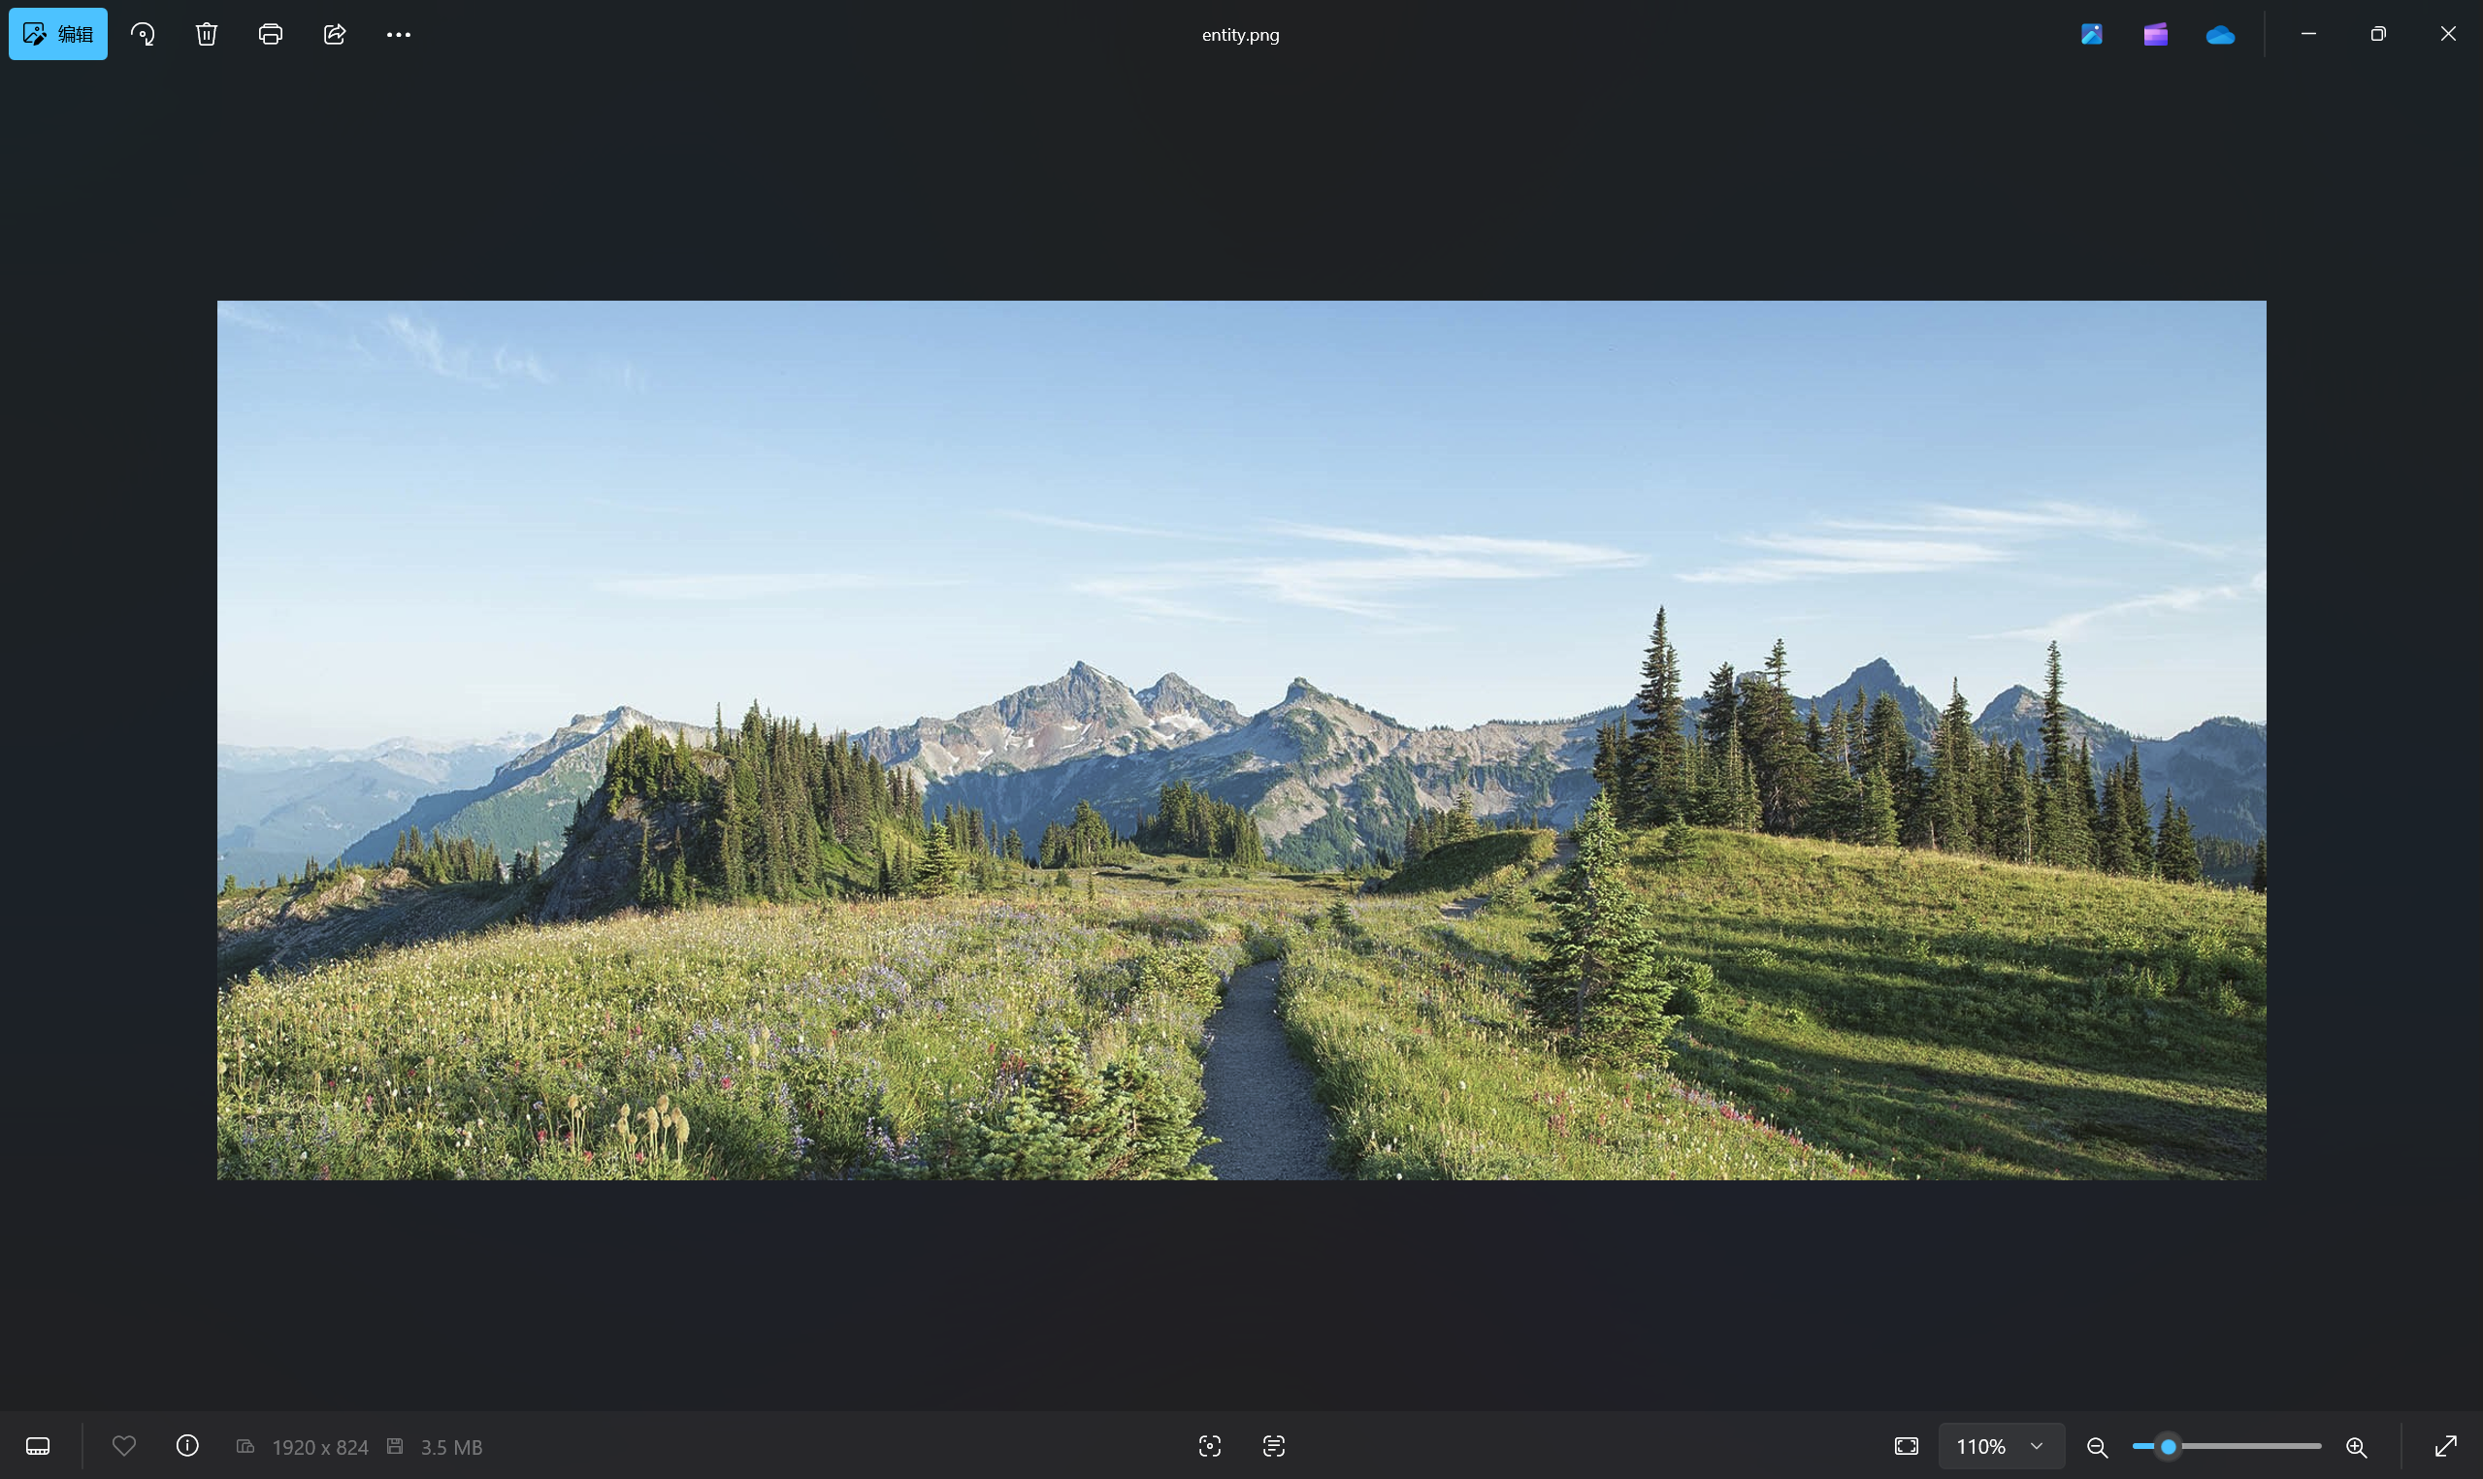Adjust the zoom slider handle
The image size is (2483, 1479).
[x=2168, y=1446]
